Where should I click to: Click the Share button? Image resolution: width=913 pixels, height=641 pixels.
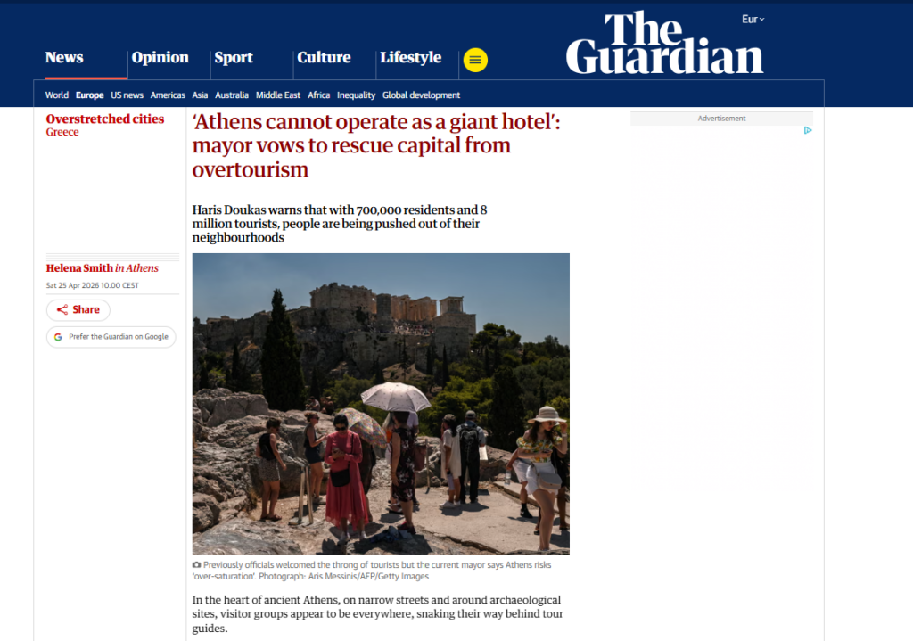[x=78, y=309]
